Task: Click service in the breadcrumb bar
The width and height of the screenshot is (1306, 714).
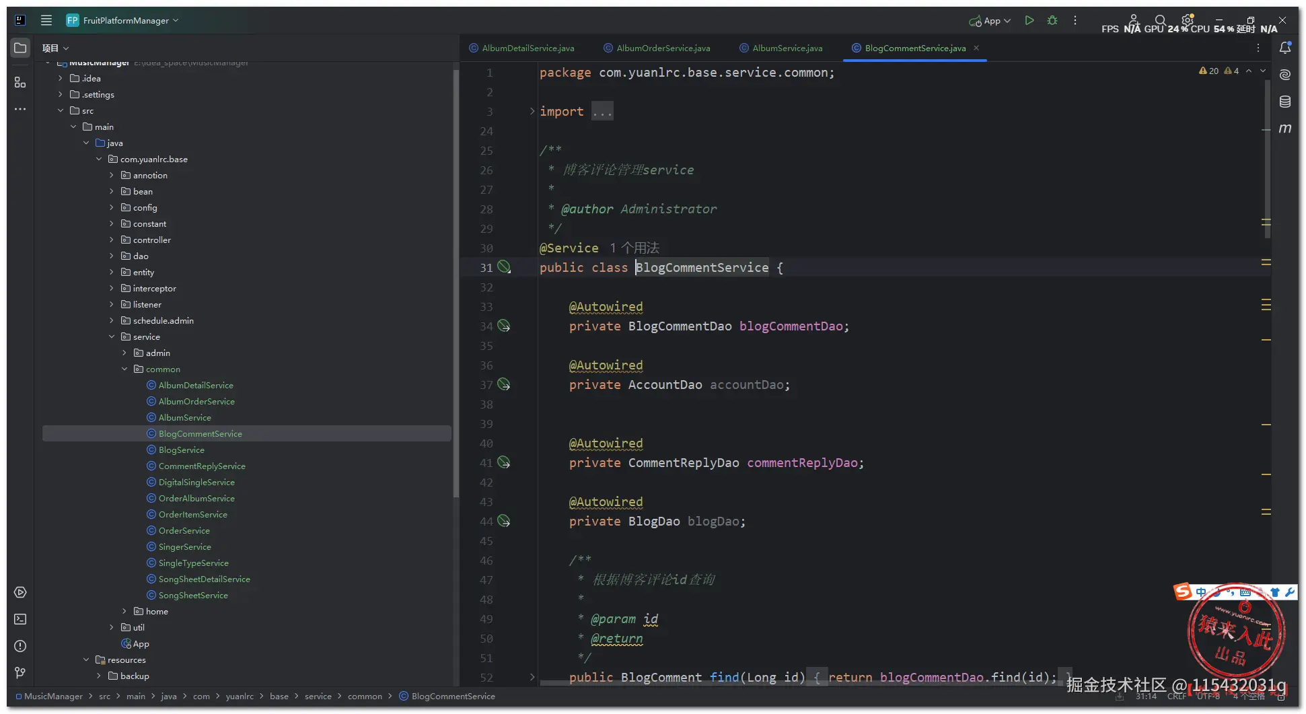Action: click(x=318, y=697)
